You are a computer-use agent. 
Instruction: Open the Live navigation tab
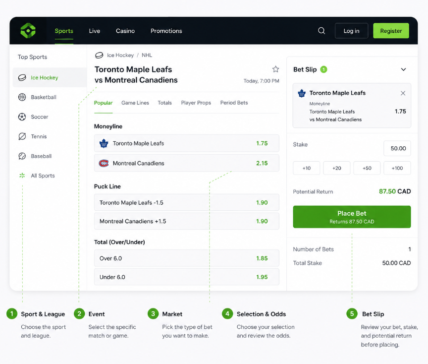(95, 31)
